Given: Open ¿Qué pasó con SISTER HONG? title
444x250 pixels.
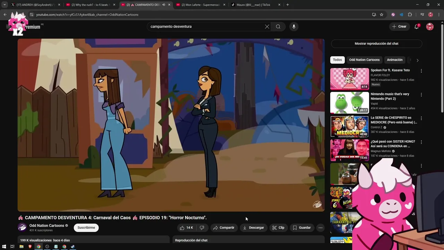Looking at the screenshot, I should tap(393, 144).
